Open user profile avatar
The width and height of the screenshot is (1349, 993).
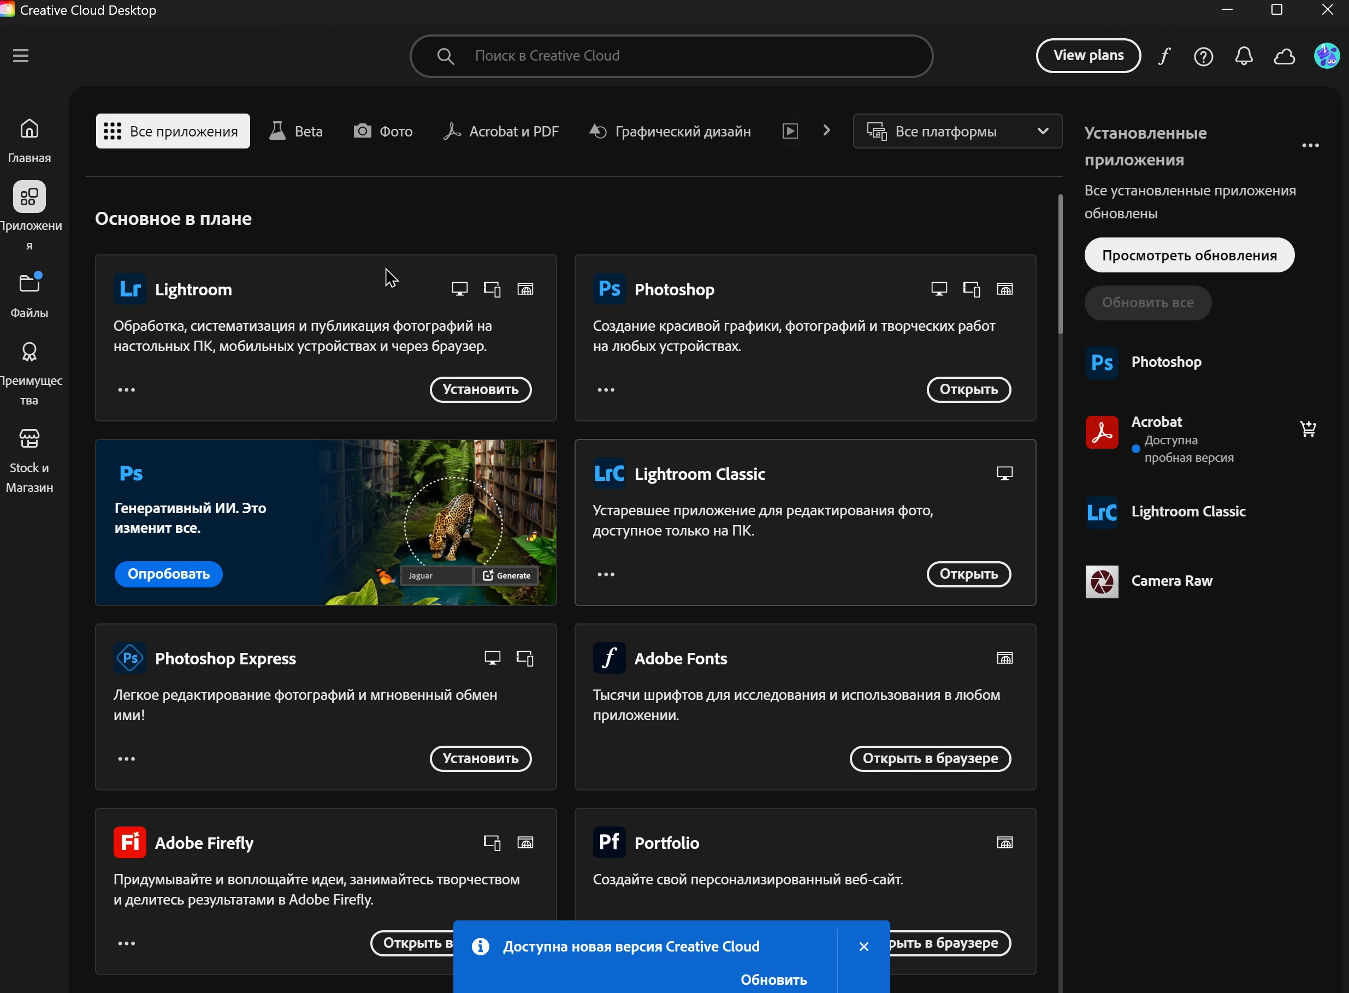(1327, 56)
